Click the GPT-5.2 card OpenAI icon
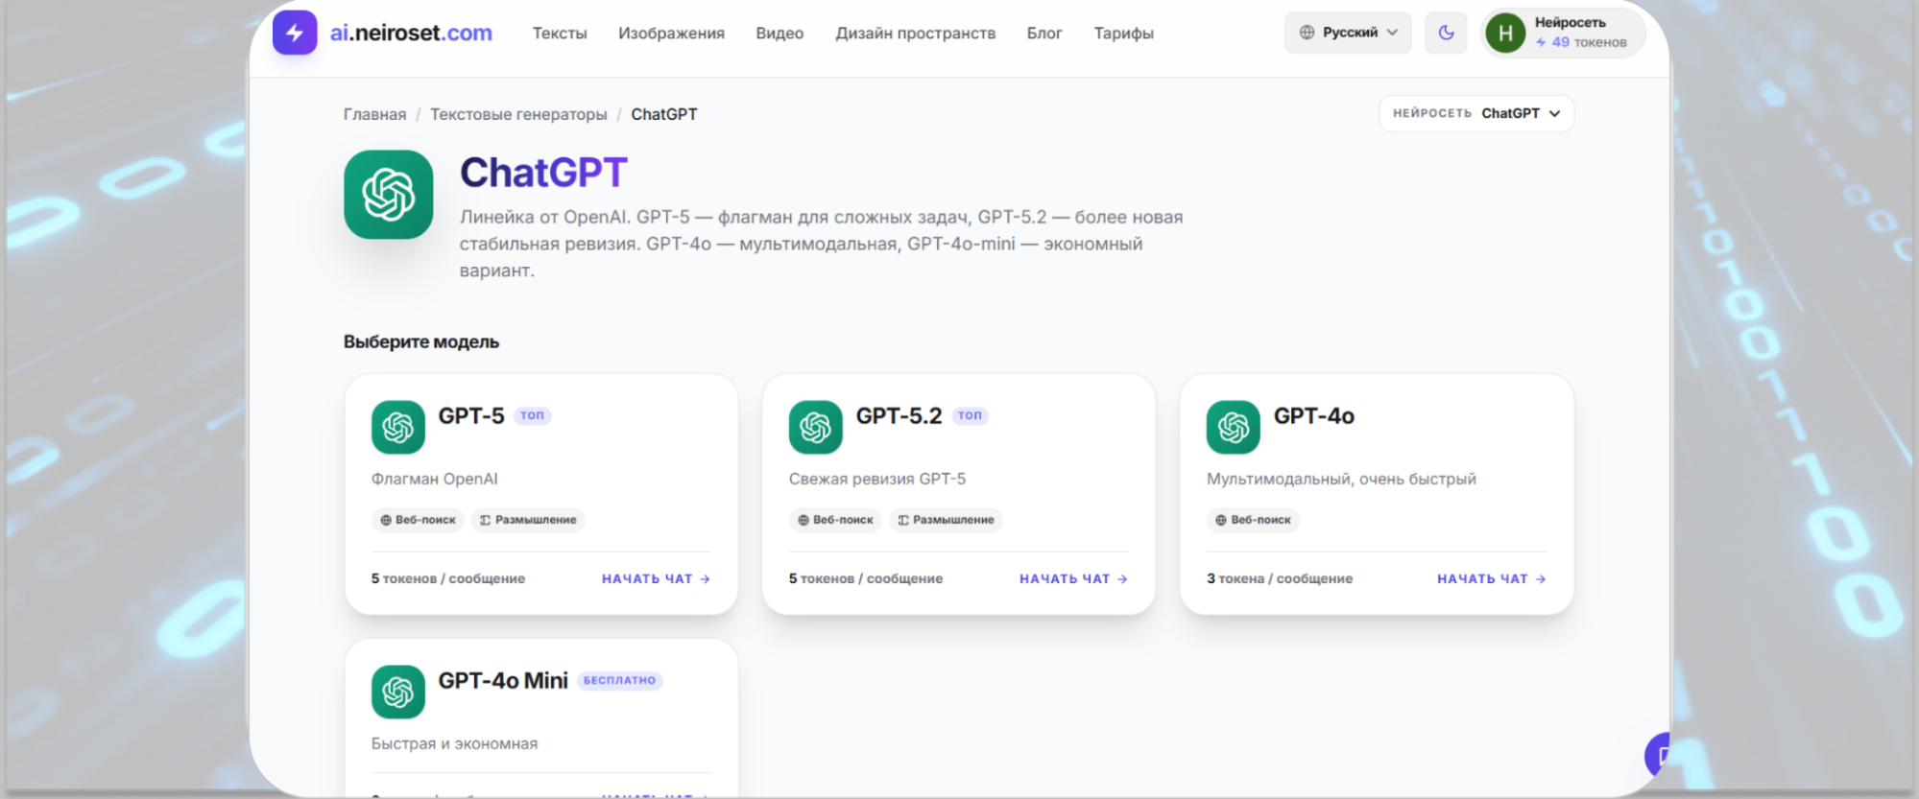The width and height of the screenshot is (1919, 799). pos(816,427)
